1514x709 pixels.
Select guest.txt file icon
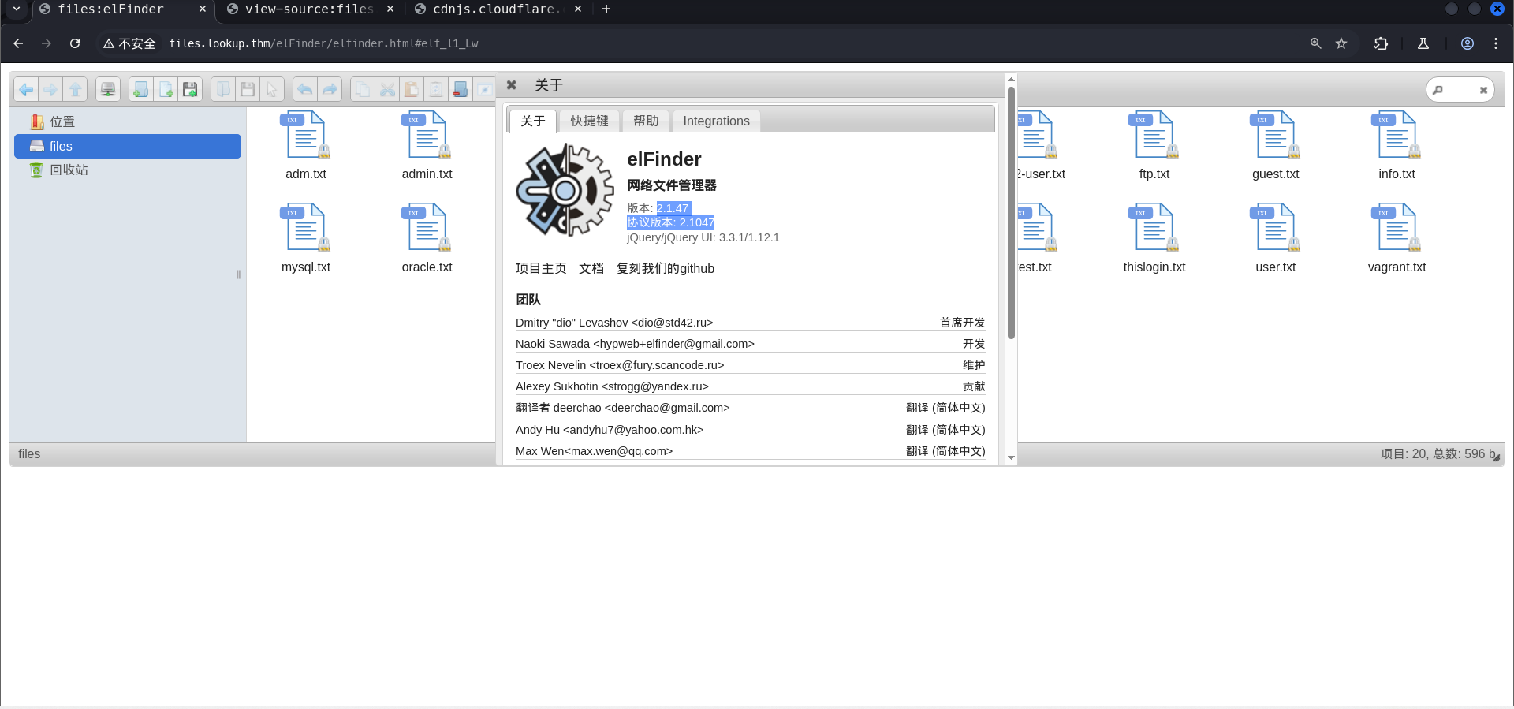(x=1276, y=136)
